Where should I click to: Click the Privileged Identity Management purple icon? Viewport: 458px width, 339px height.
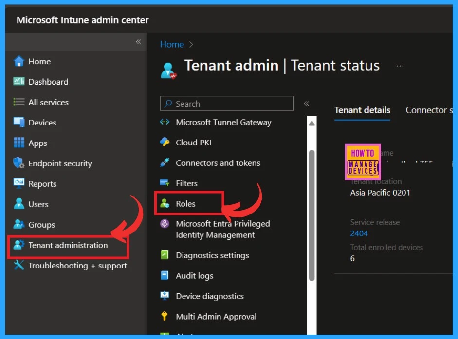click(x=165, y=224)
